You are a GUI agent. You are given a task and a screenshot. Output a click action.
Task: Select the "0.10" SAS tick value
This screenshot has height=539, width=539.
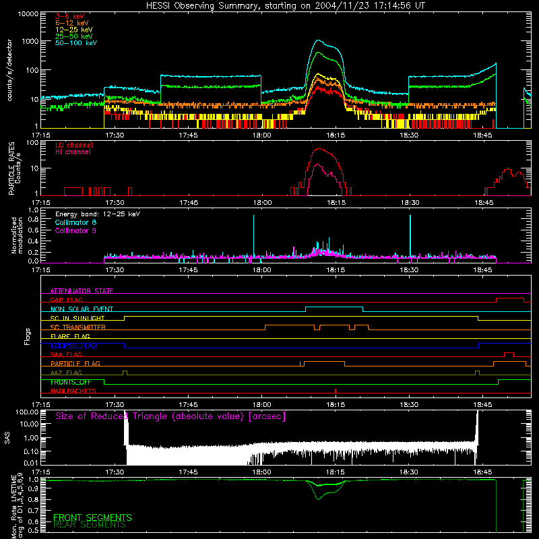tap(31, 451)
